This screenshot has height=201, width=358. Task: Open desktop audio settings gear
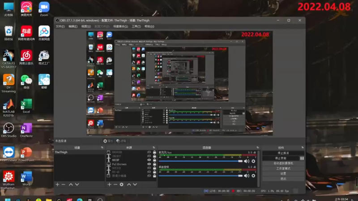253,176
